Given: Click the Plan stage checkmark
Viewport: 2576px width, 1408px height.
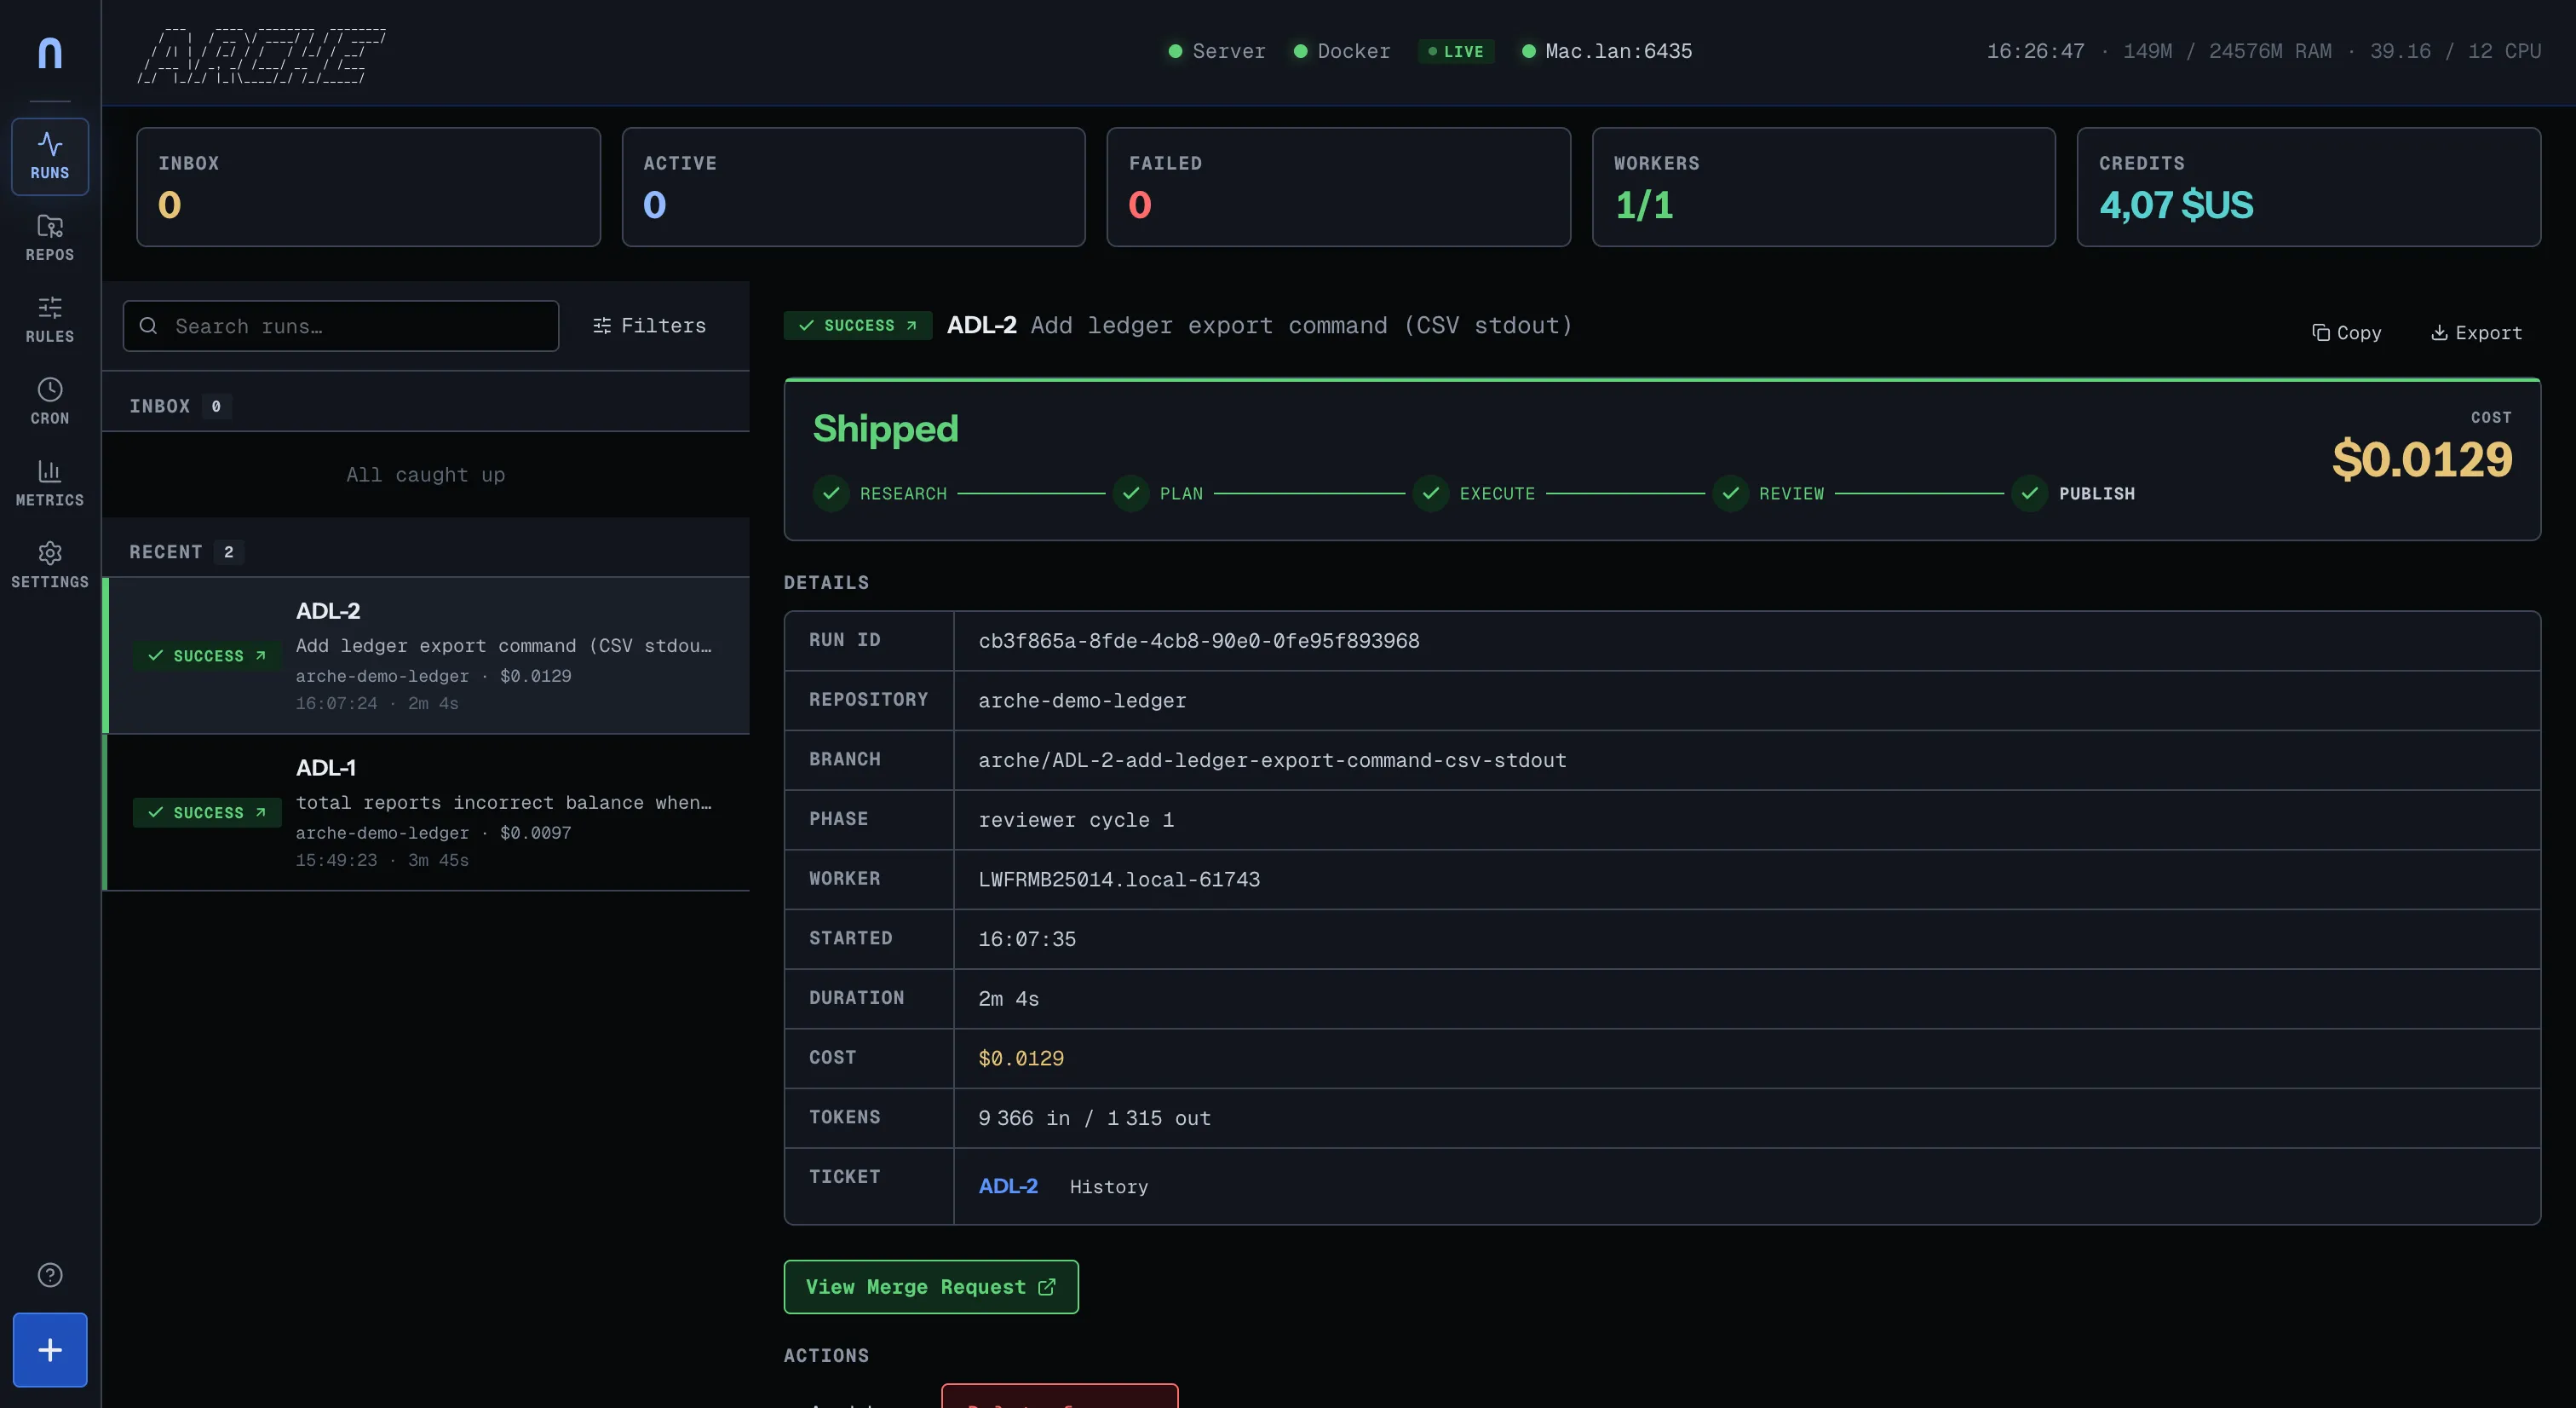Looking at the screenshot, I should [1131, 493].
